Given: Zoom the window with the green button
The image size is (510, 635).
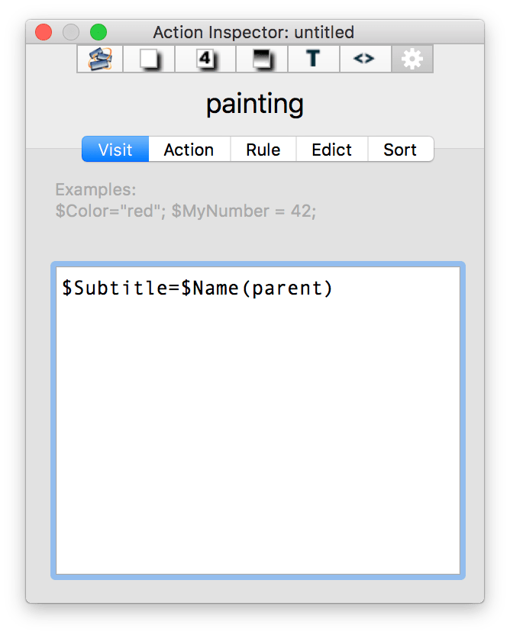Looking at the screenshot, I should 98,32.
